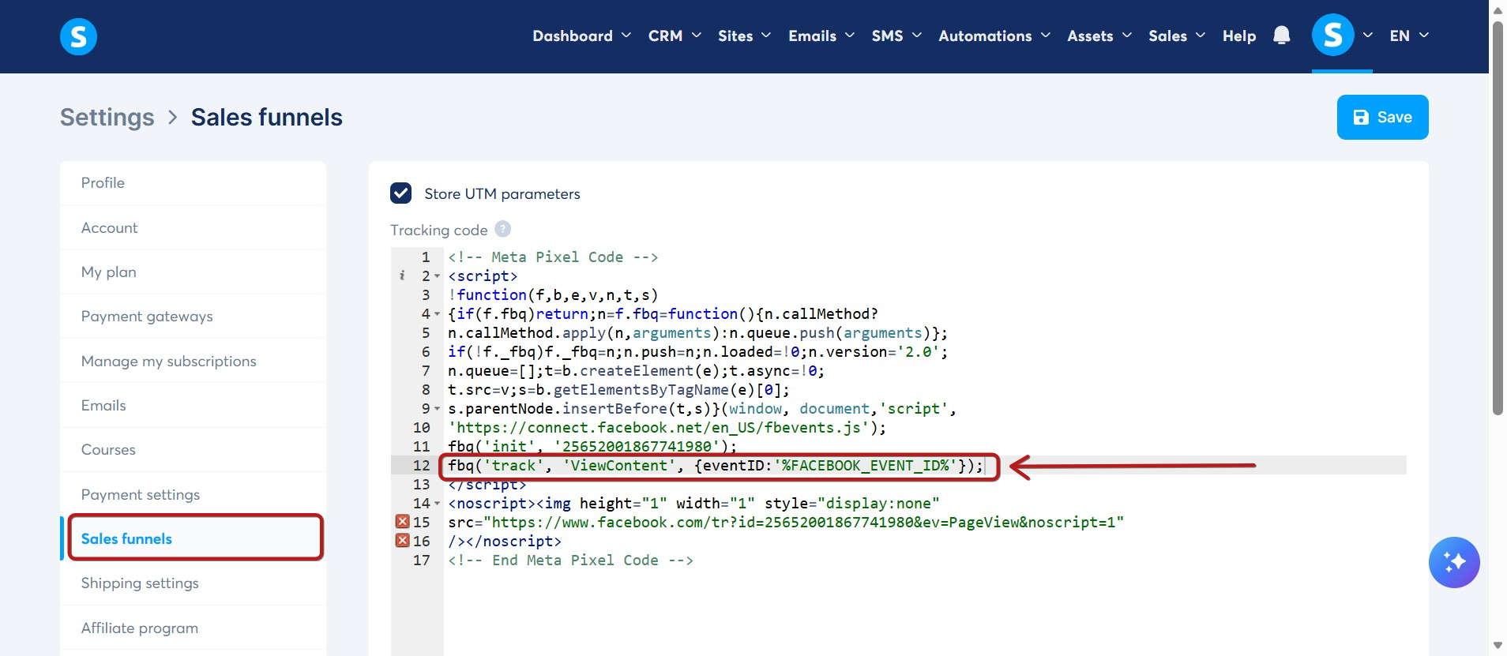The image size is (1507, 656).
Task: Open the Account settings tab
Action: (193, 227)
